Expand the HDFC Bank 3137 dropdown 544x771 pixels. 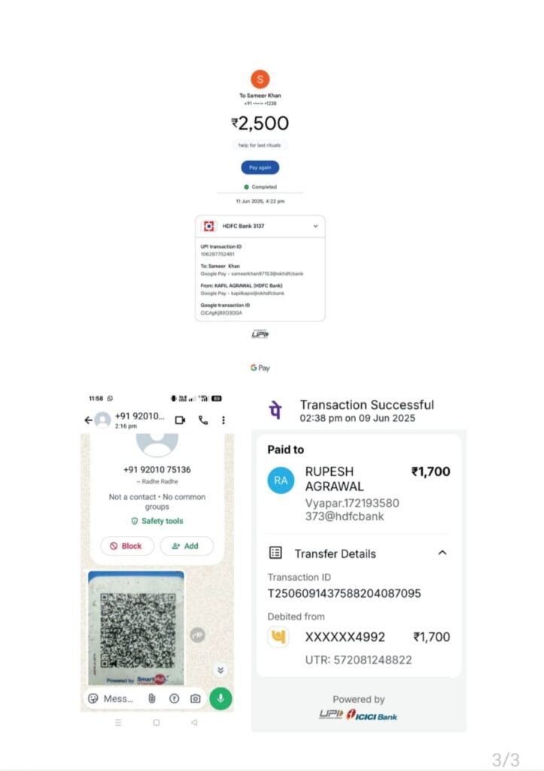coord(315,226)
